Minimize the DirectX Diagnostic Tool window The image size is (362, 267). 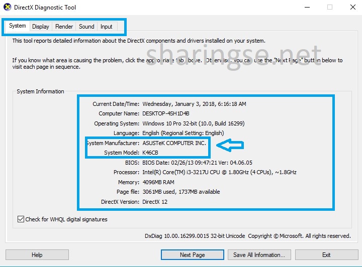307,7
